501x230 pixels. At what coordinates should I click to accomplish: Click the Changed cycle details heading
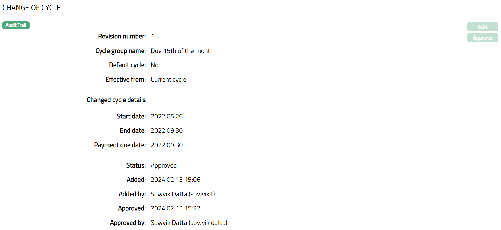[x=116, y=100]
